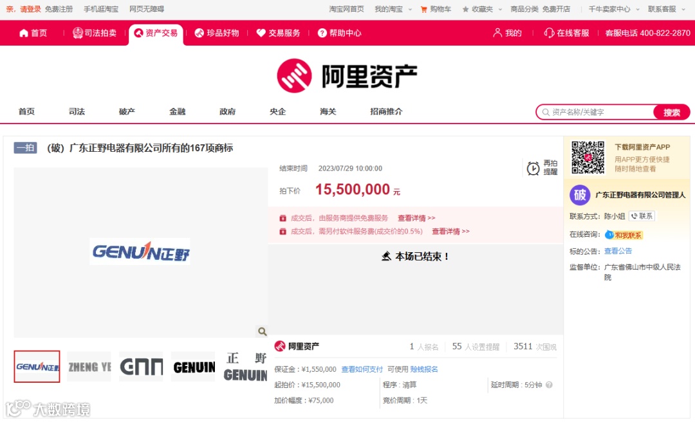
Task: Click the 3511 次围观 view count
Action: [535, 347]
